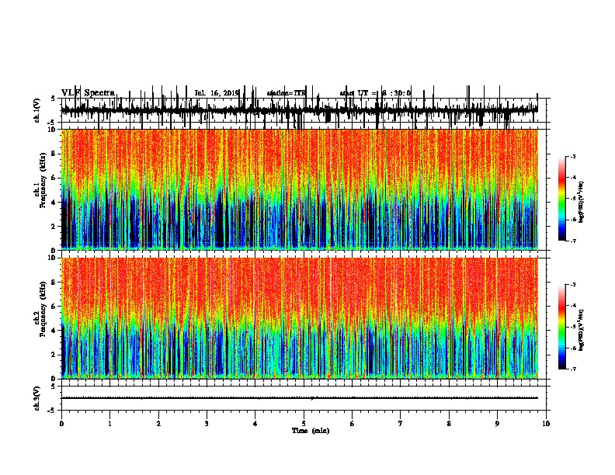615x475 pixels.
Task: Click the "10" minute tick on the time axis
Action: pyautogui.click(x=546, y=424)
